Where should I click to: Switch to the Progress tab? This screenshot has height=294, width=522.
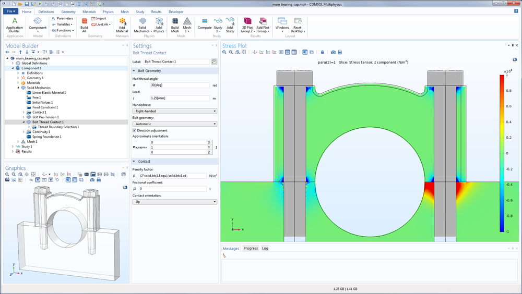pyautogui.click(x=251, y=248)
